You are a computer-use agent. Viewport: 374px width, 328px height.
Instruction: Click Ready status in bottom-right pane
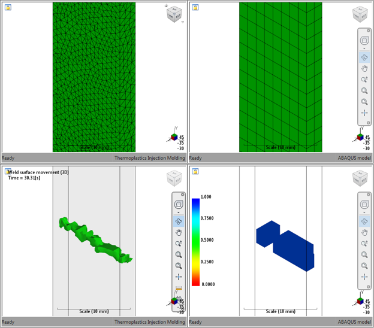pyautogui.click(x=195, y=322)
